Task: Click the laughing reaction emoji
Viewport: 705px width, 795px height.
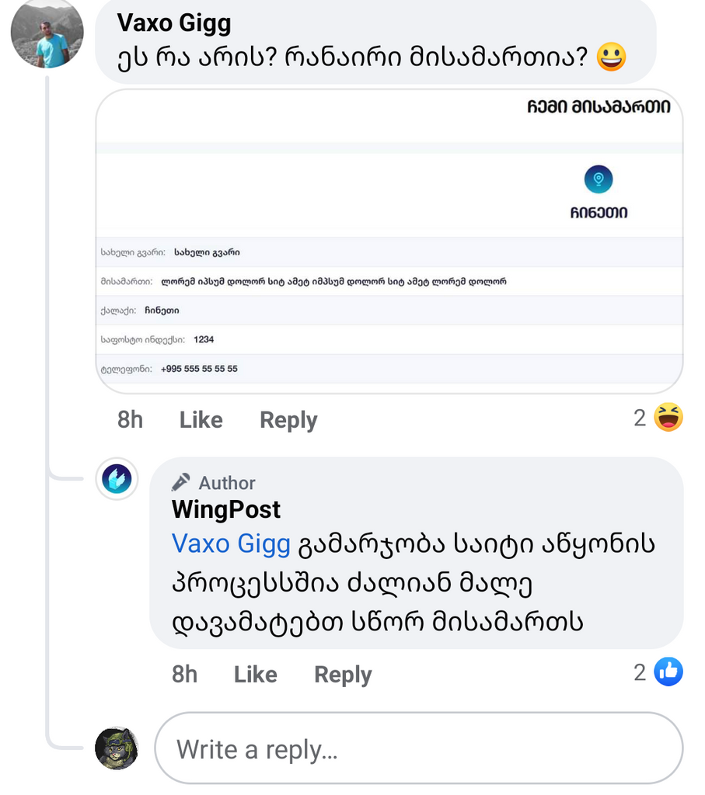Action: coord(666,418)
